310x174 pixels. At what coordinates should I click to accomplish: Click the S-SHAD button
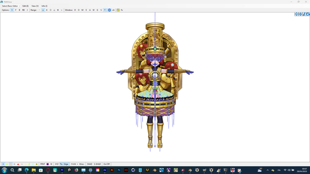[97, 164]
